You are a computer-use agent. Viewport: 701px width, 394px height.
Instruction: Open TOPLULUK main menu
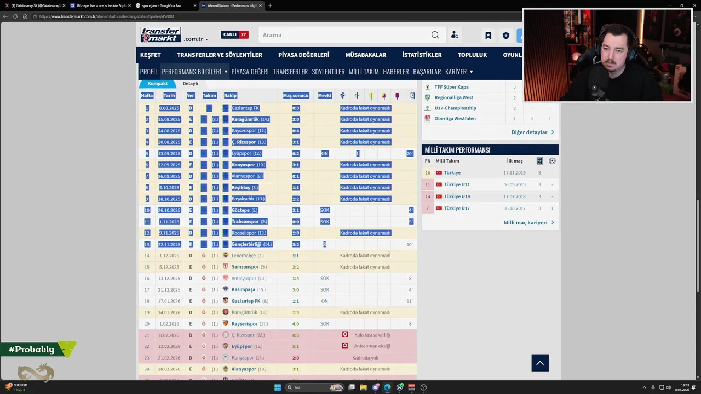473,55
